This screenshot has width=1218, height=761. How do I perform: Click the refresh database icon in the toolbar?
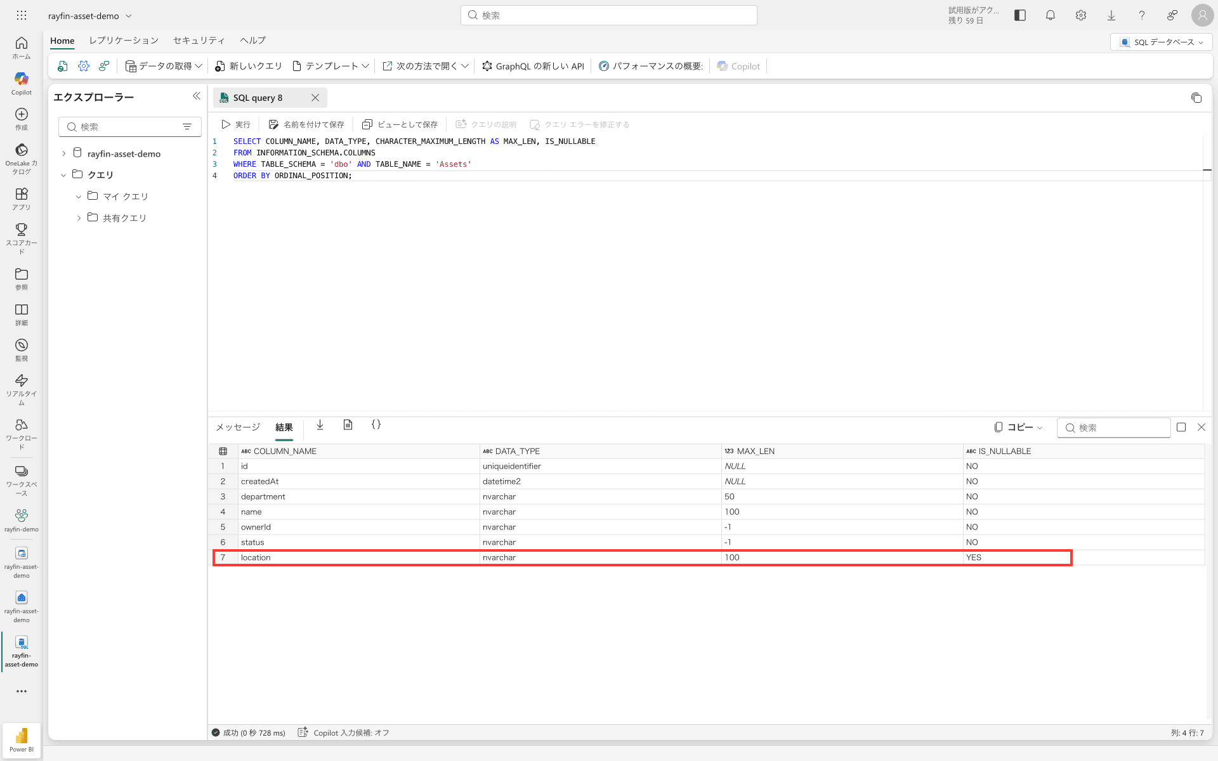click(x=62, y=66)
